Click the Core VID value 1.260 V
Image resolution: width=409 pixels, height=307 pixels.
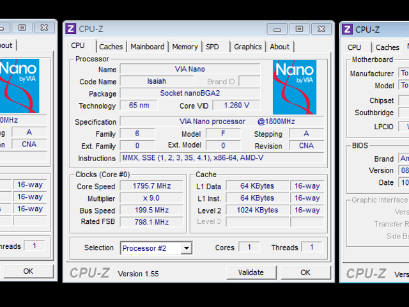pos(236,106)
